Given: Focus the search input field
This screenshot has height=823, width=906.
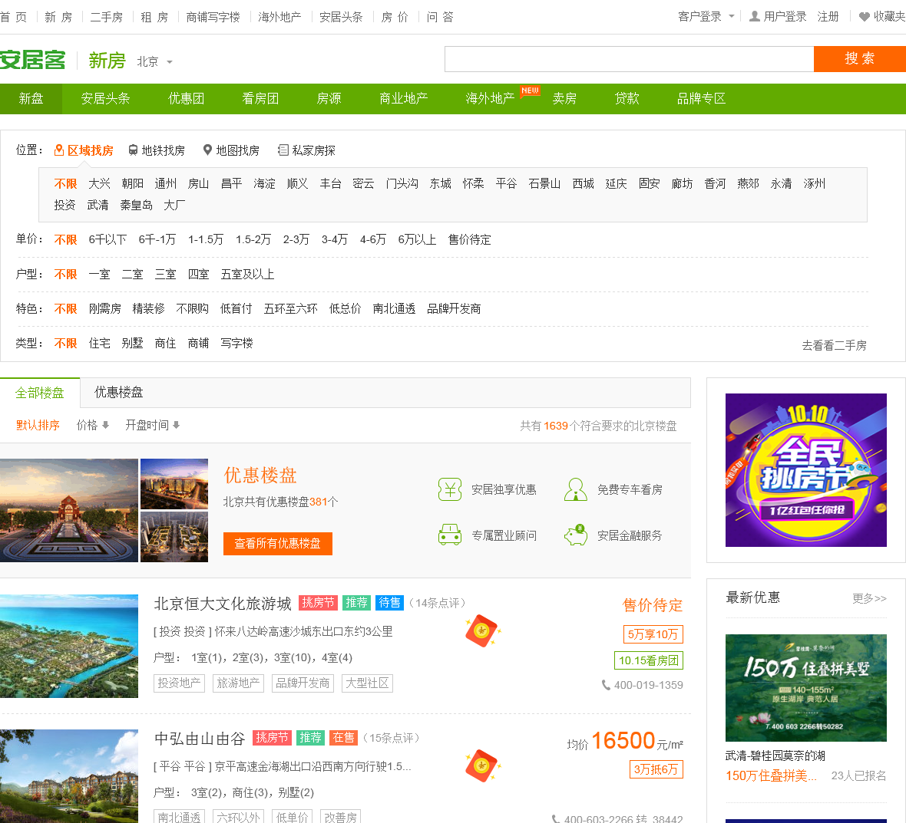Looking at the screenshot, I should point(630,59).
